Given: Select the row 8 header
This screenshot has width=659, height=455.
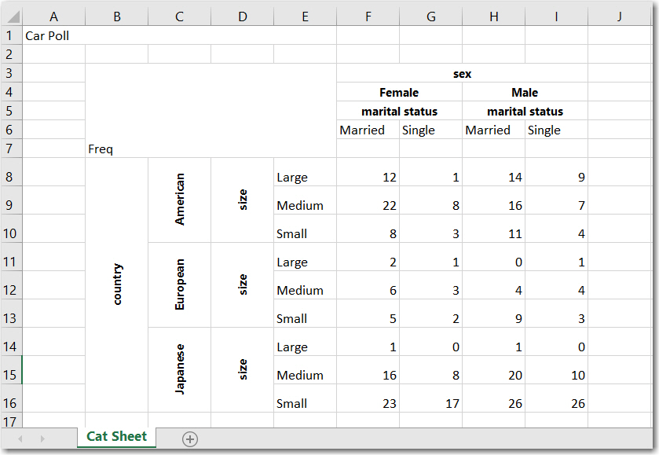Looking at the screenshot, I should click(10, 177).
